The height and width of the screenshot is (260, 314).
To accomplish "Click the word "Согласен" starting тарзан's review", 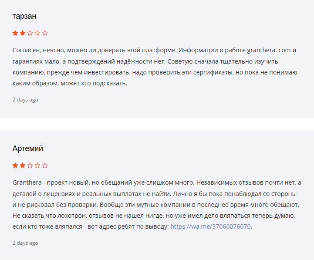I will pyautogui.click(x=27, y=50).
